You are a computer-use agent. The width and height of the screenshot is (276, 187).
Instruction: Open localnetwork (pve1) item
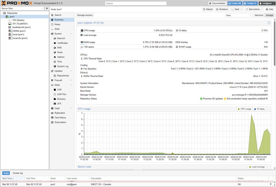click(21, 27)
